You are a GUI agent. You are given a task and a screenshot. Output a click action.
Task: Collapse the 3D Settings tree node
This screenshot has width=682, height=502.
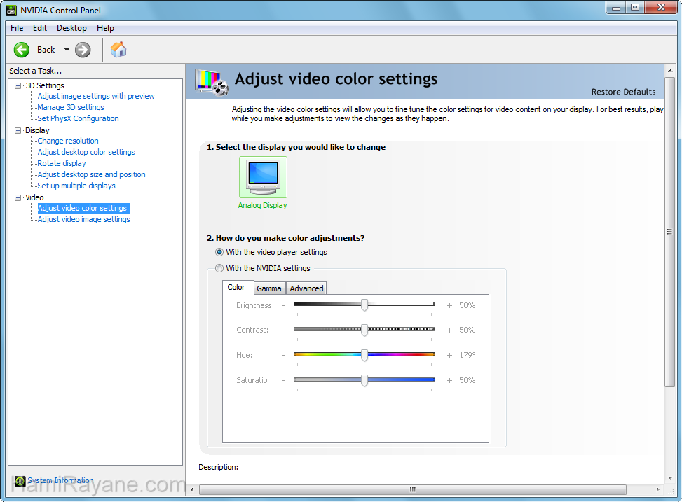tap(18, 85)
